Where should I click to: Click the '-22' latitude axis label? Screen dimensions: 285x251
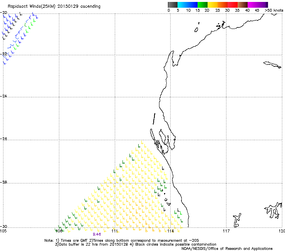pyautogui.click(x=3, y=54)
